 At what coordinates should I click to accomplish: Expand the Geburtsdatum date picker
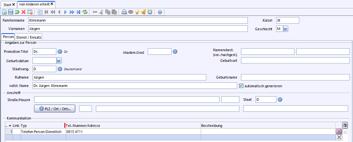coord(59,60)
